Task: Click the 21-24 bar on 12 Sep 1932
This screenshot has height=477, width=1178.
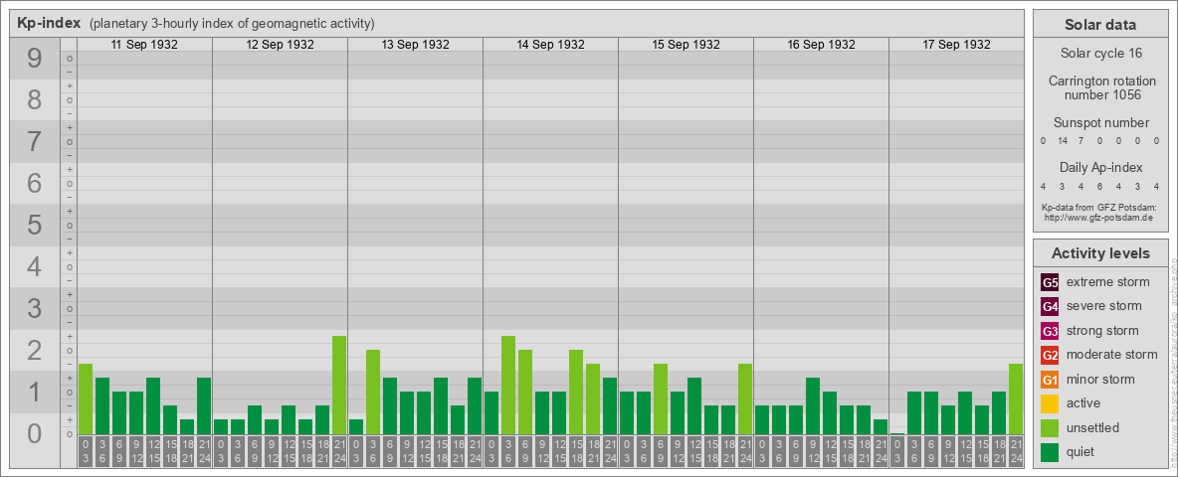Action: pos(339,386)
